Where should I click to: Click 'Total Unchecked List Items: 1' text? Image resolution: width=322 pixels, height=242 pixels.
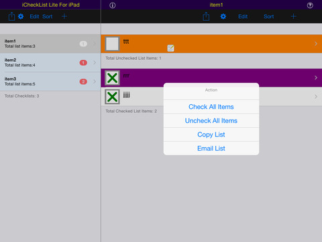[133, 58]
